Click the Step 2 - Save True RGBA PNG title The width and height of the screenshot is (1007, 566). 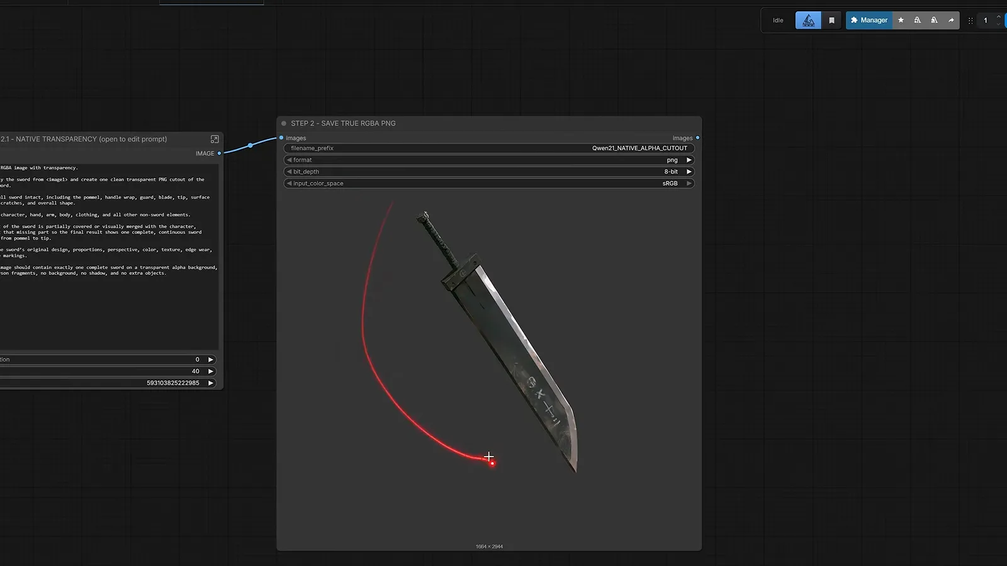[343, 123]
